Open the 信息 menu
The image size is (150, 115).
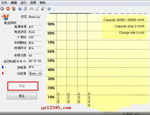pyautogui.click(x=33, y=3)
